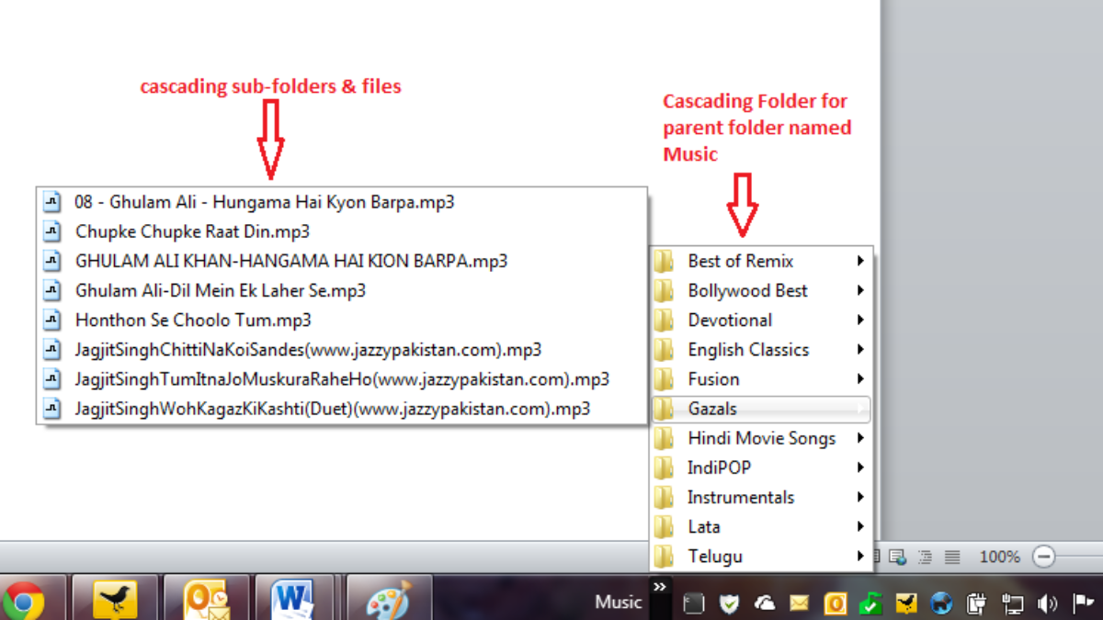
Task: Switch to Outline view in status bar
Action: (925, 557)
